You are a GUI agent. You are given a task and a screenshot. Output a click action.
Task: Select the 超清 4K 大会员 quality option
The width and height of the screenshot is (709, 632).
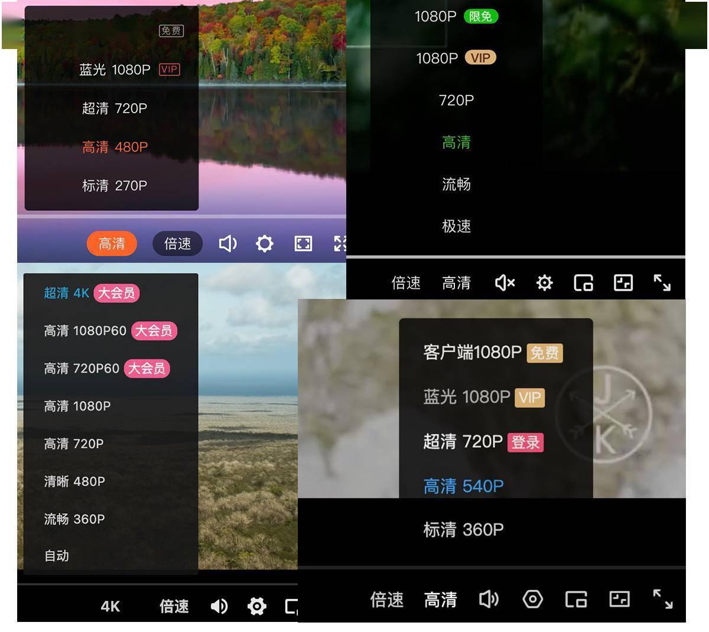click(x=91, y=293)
